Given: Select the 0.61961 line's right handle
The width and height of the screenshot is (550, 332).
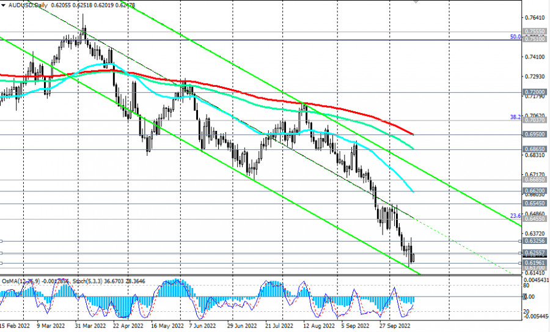Looking at the screenshot, I should pyautogui.click(x=520, y=263).
